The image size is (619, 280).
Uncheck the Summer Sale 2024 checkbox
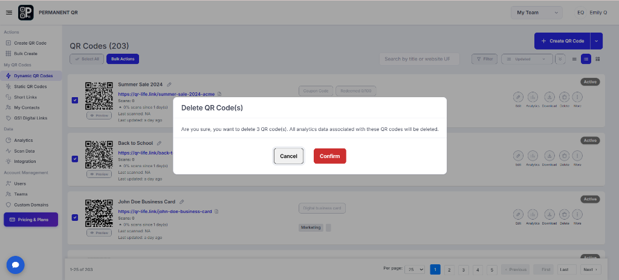[75, 100]
